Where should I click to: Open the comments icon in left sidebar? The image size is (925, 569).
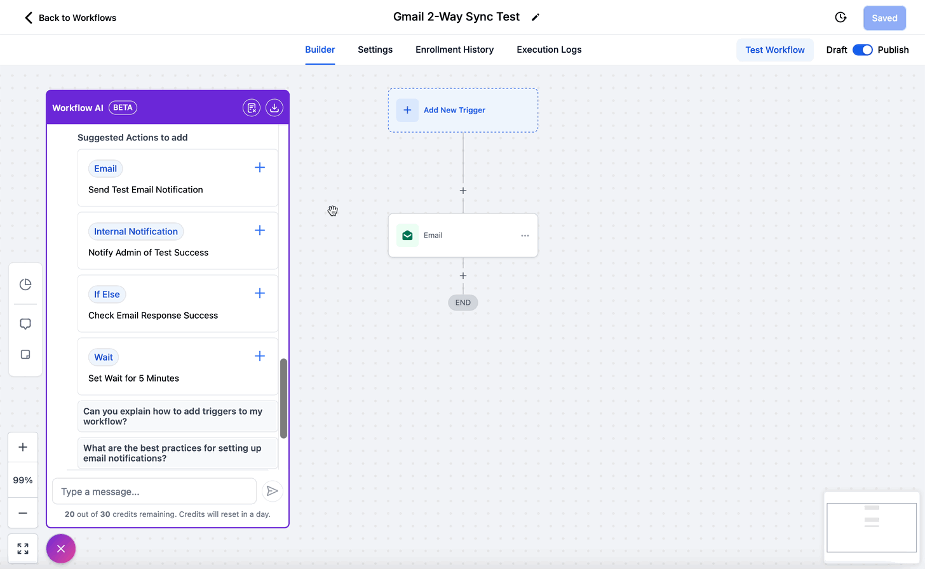point(25,324)
